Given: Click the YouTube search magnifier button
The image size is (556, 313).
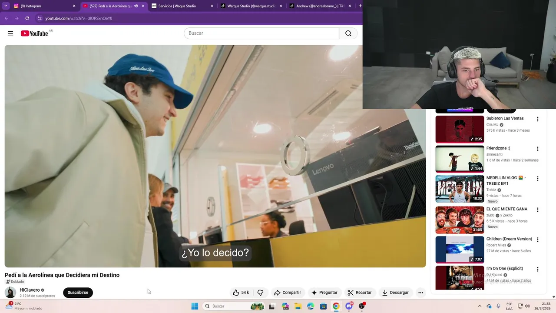Looking at the screenshot, I should pos(348,33).
